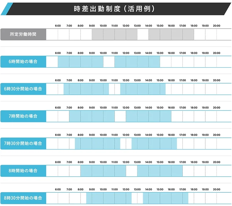Click 20:00 above the 8時30分開始の場合 row
This screenshot has height=206, width=232.
217,189
